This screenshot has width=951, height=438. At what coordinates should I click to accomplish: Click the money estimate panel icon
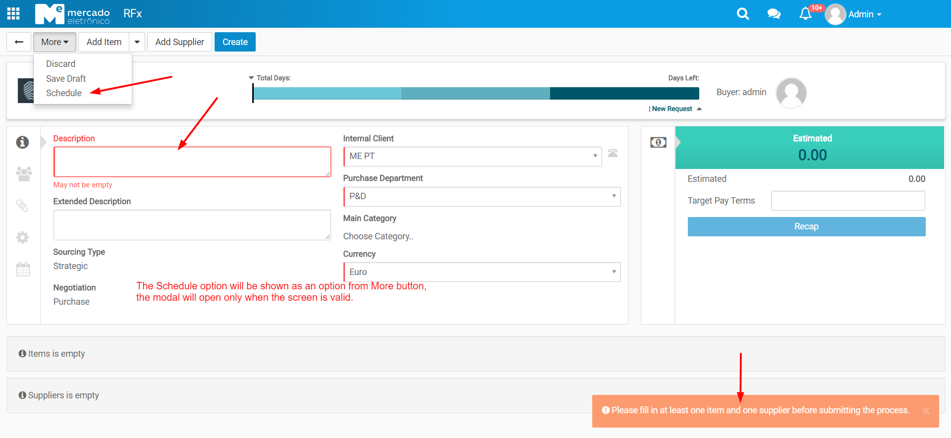pyautogui.click(x=658, y=143)
